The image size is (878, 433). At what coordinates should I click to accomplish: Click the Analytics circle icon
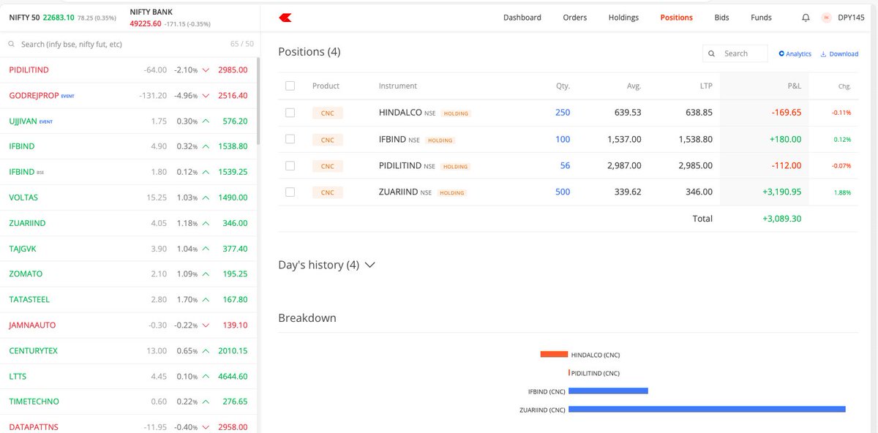tap(781, 53)
